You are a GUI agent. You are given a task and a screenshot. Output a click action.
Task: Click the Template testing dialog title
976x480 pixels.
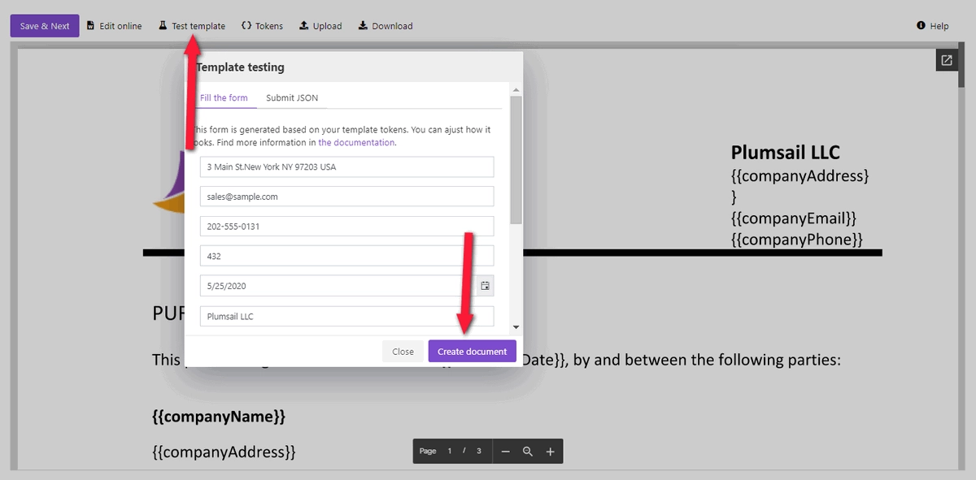pyautogui.click(x=240, y=67)
